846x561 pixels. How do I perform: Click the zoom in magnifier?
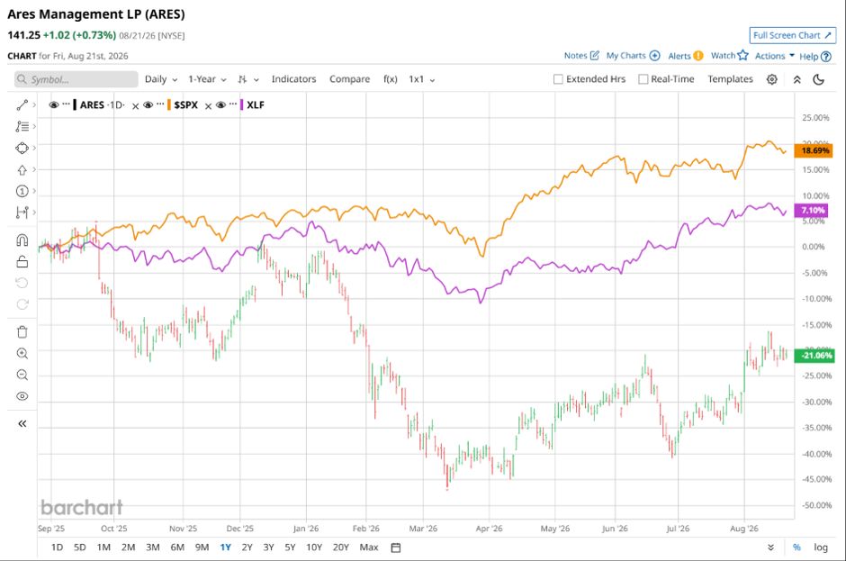pyautogui.click(x=22, y=354)
